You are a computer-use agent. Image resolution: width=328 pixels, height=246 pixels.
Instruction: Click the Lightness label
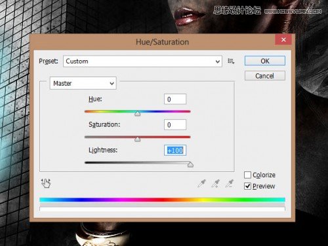(x=103, y=150)
